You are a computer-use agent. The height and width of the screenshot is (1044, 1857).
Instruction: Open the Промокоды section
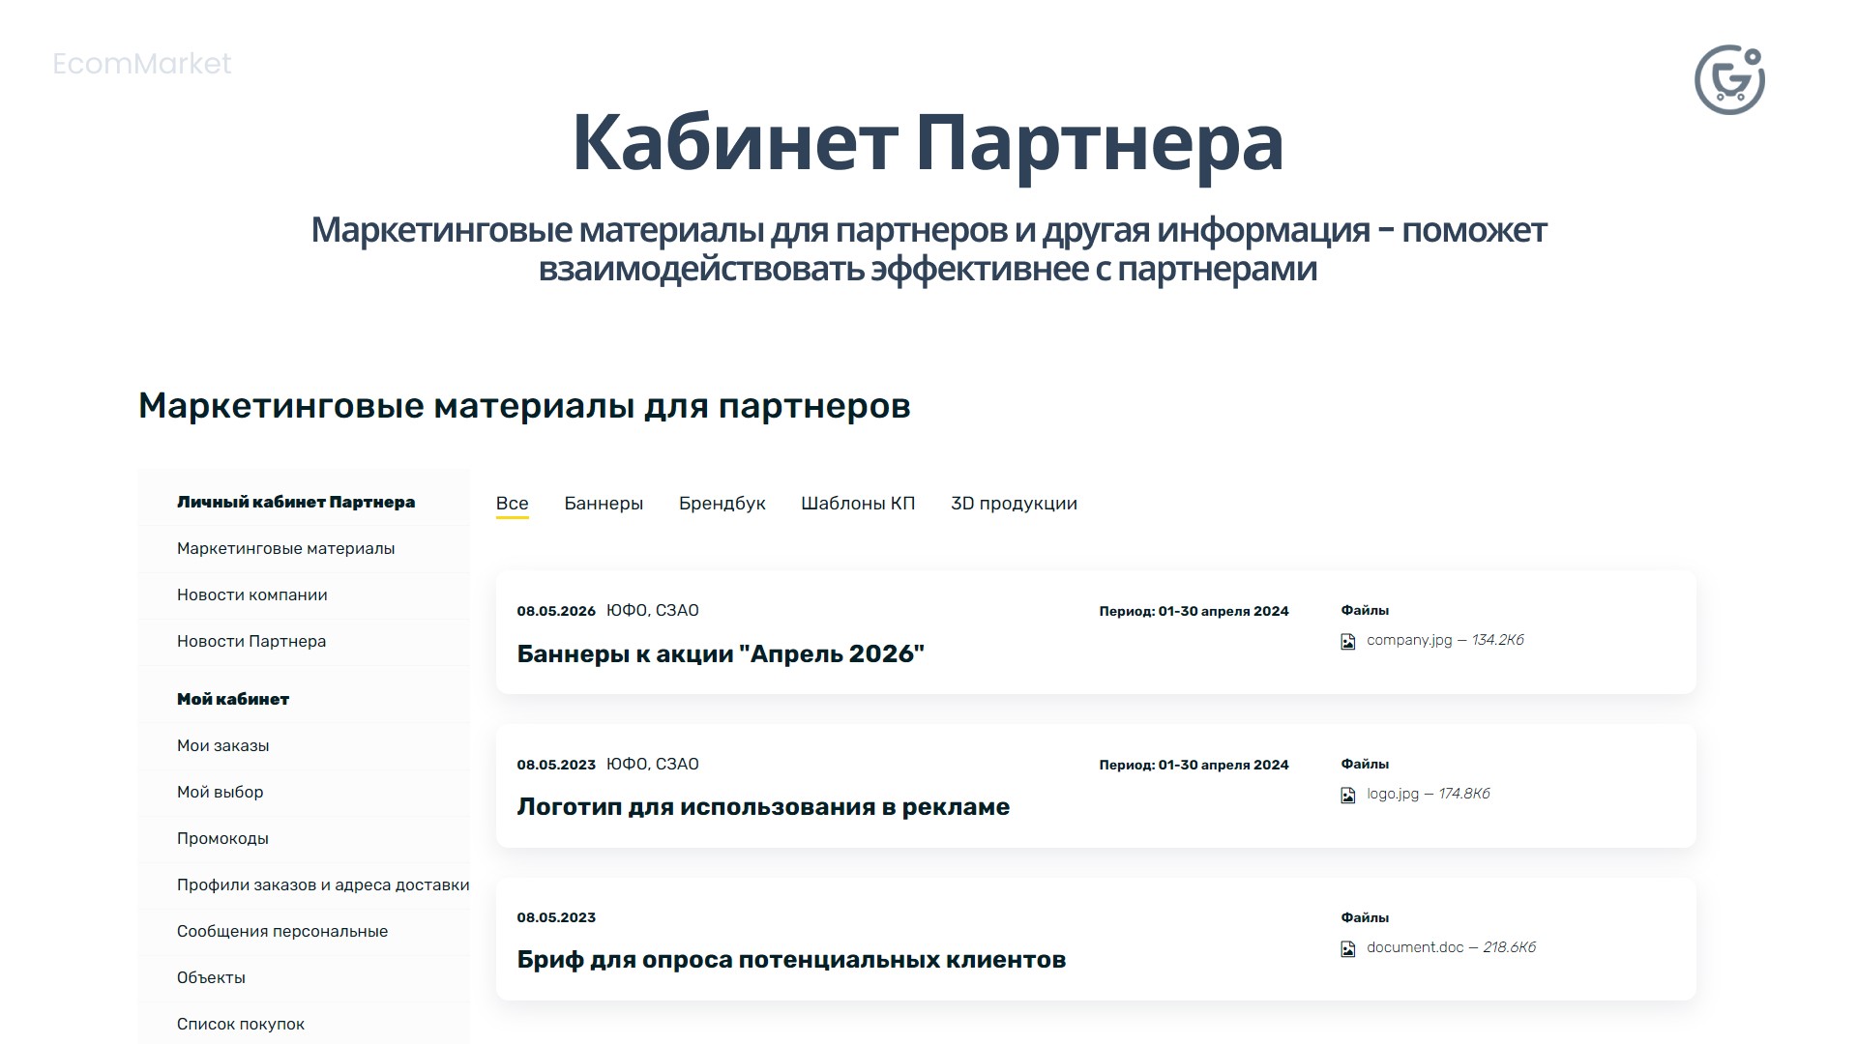(x=223, y=838)
